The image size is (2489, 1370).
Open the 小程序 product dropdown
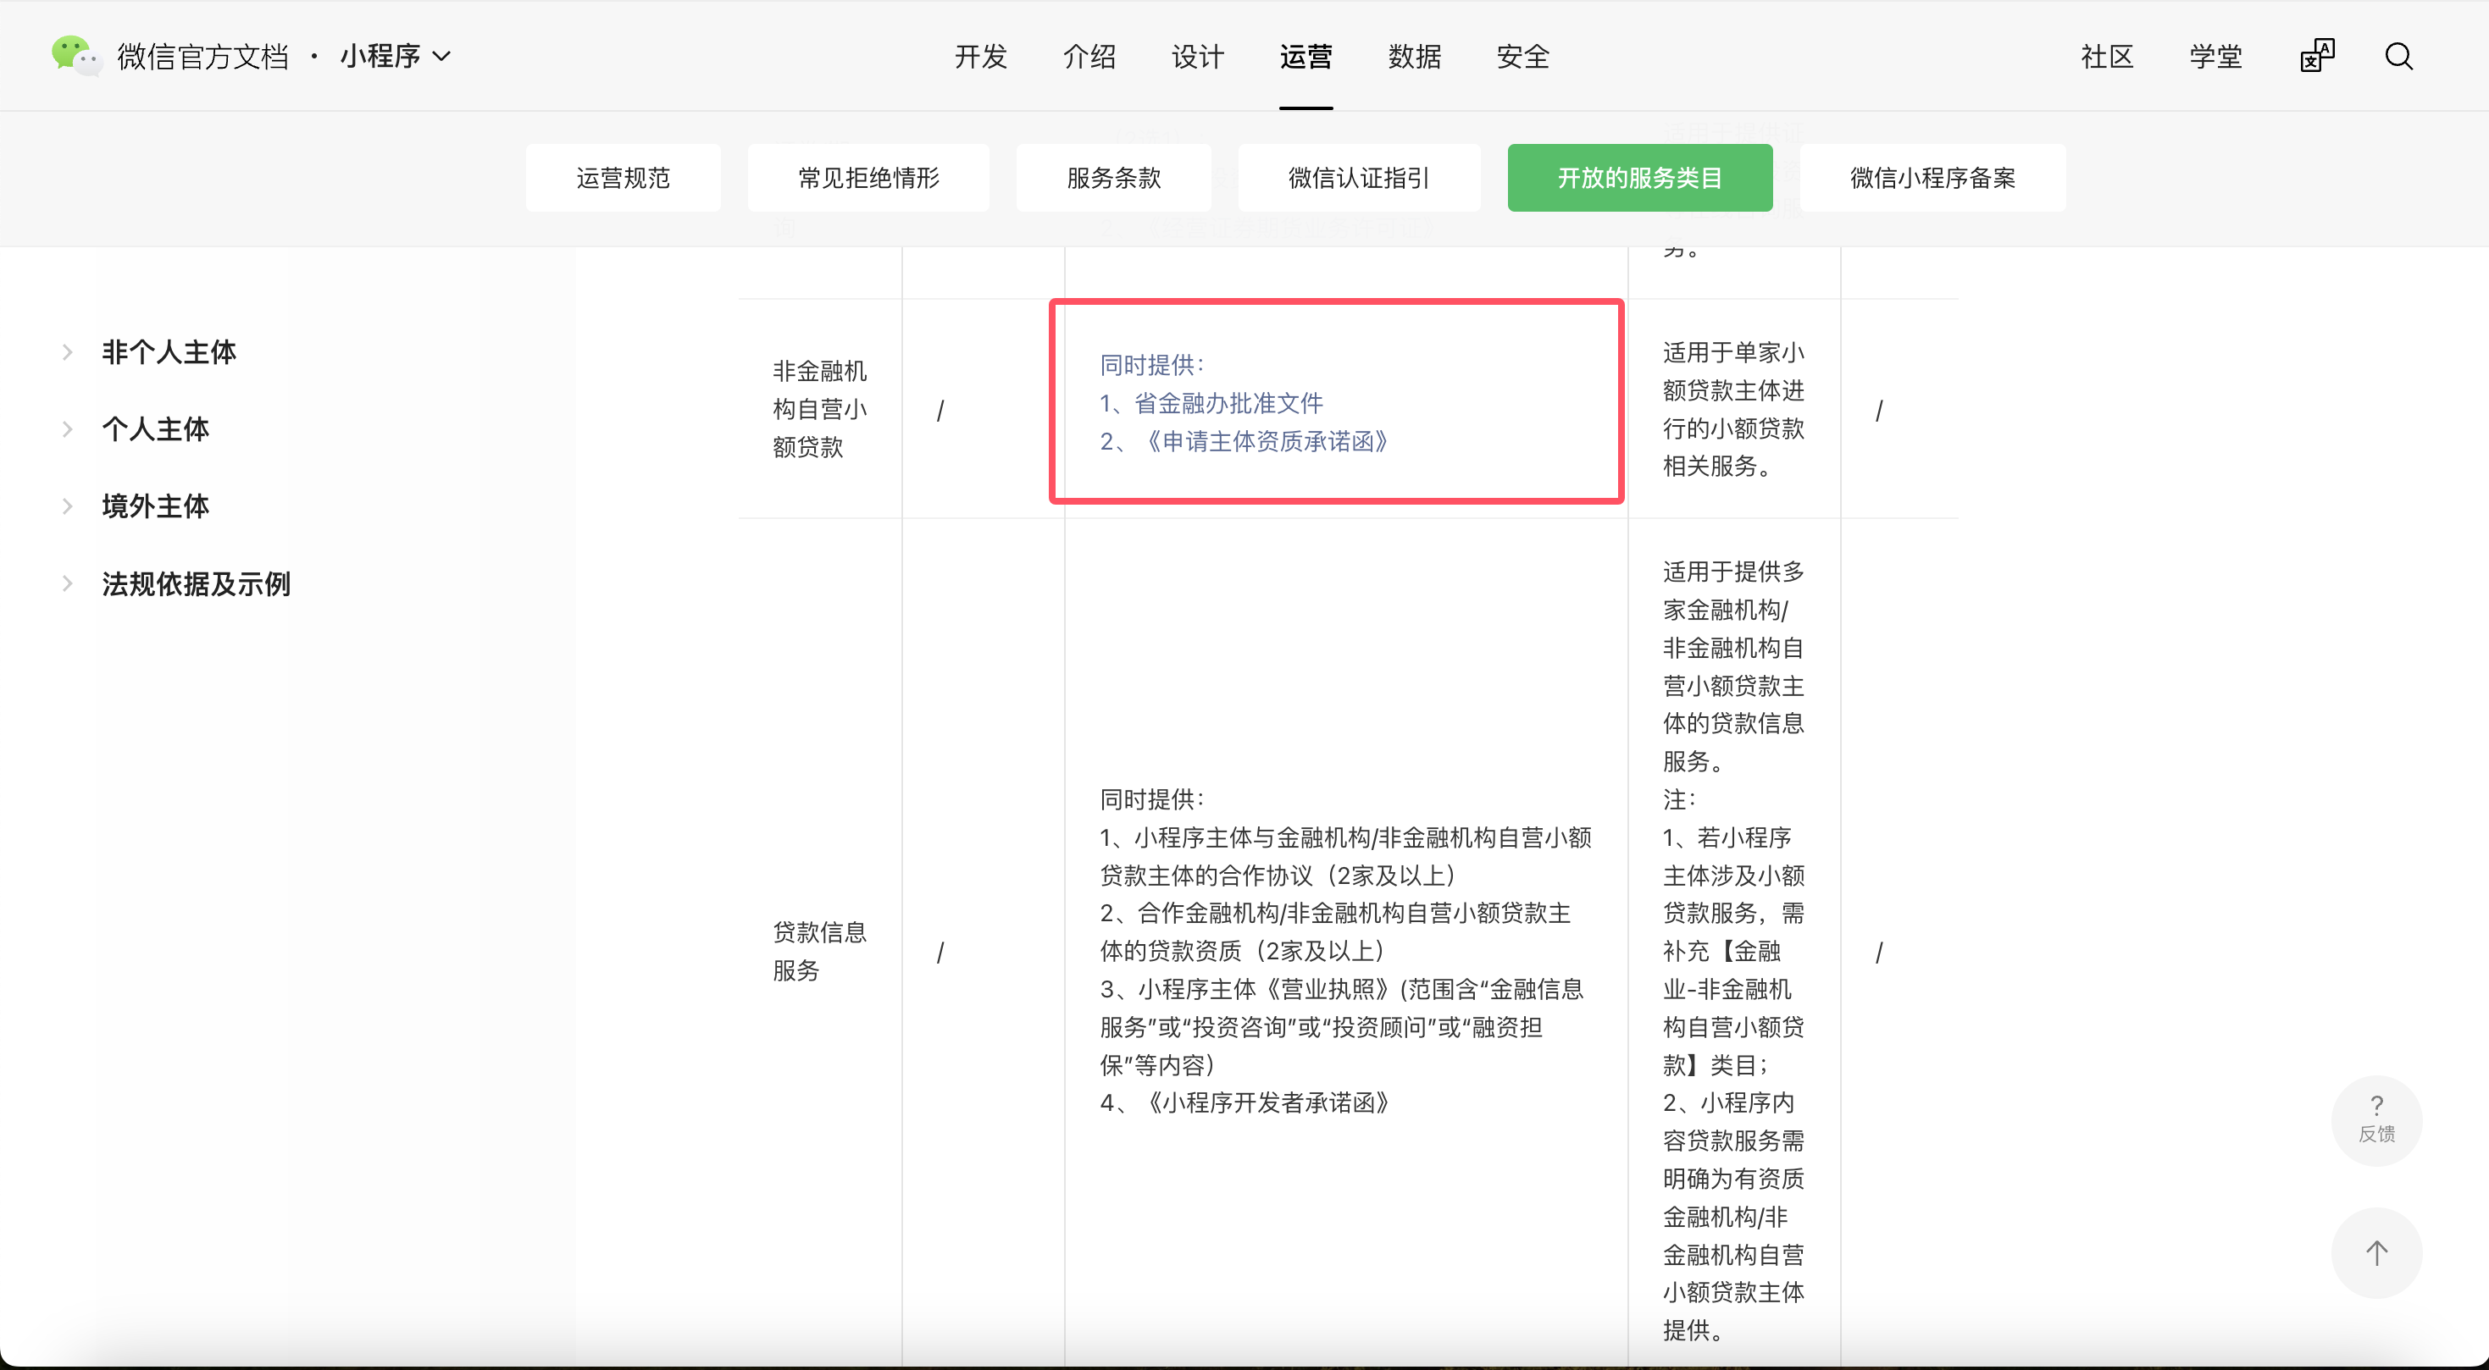click(x=395, y=56)
